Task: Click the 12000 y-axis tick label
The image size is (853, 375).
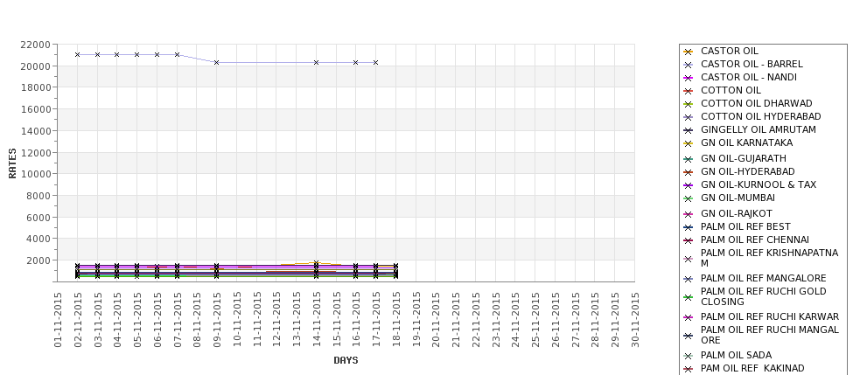Action: point(36,153)
